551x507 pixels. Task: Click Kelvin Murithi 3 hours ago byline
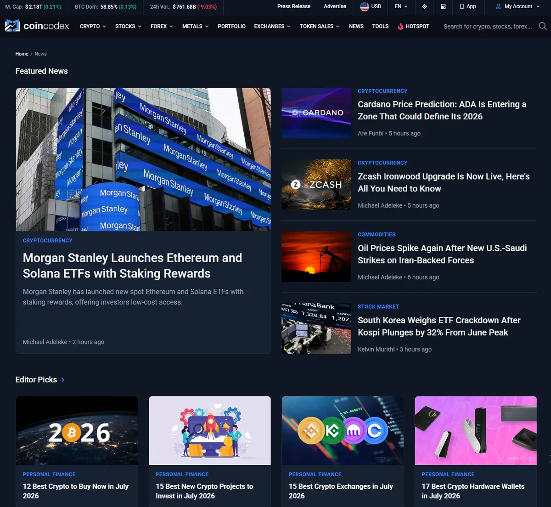point(394,349)
